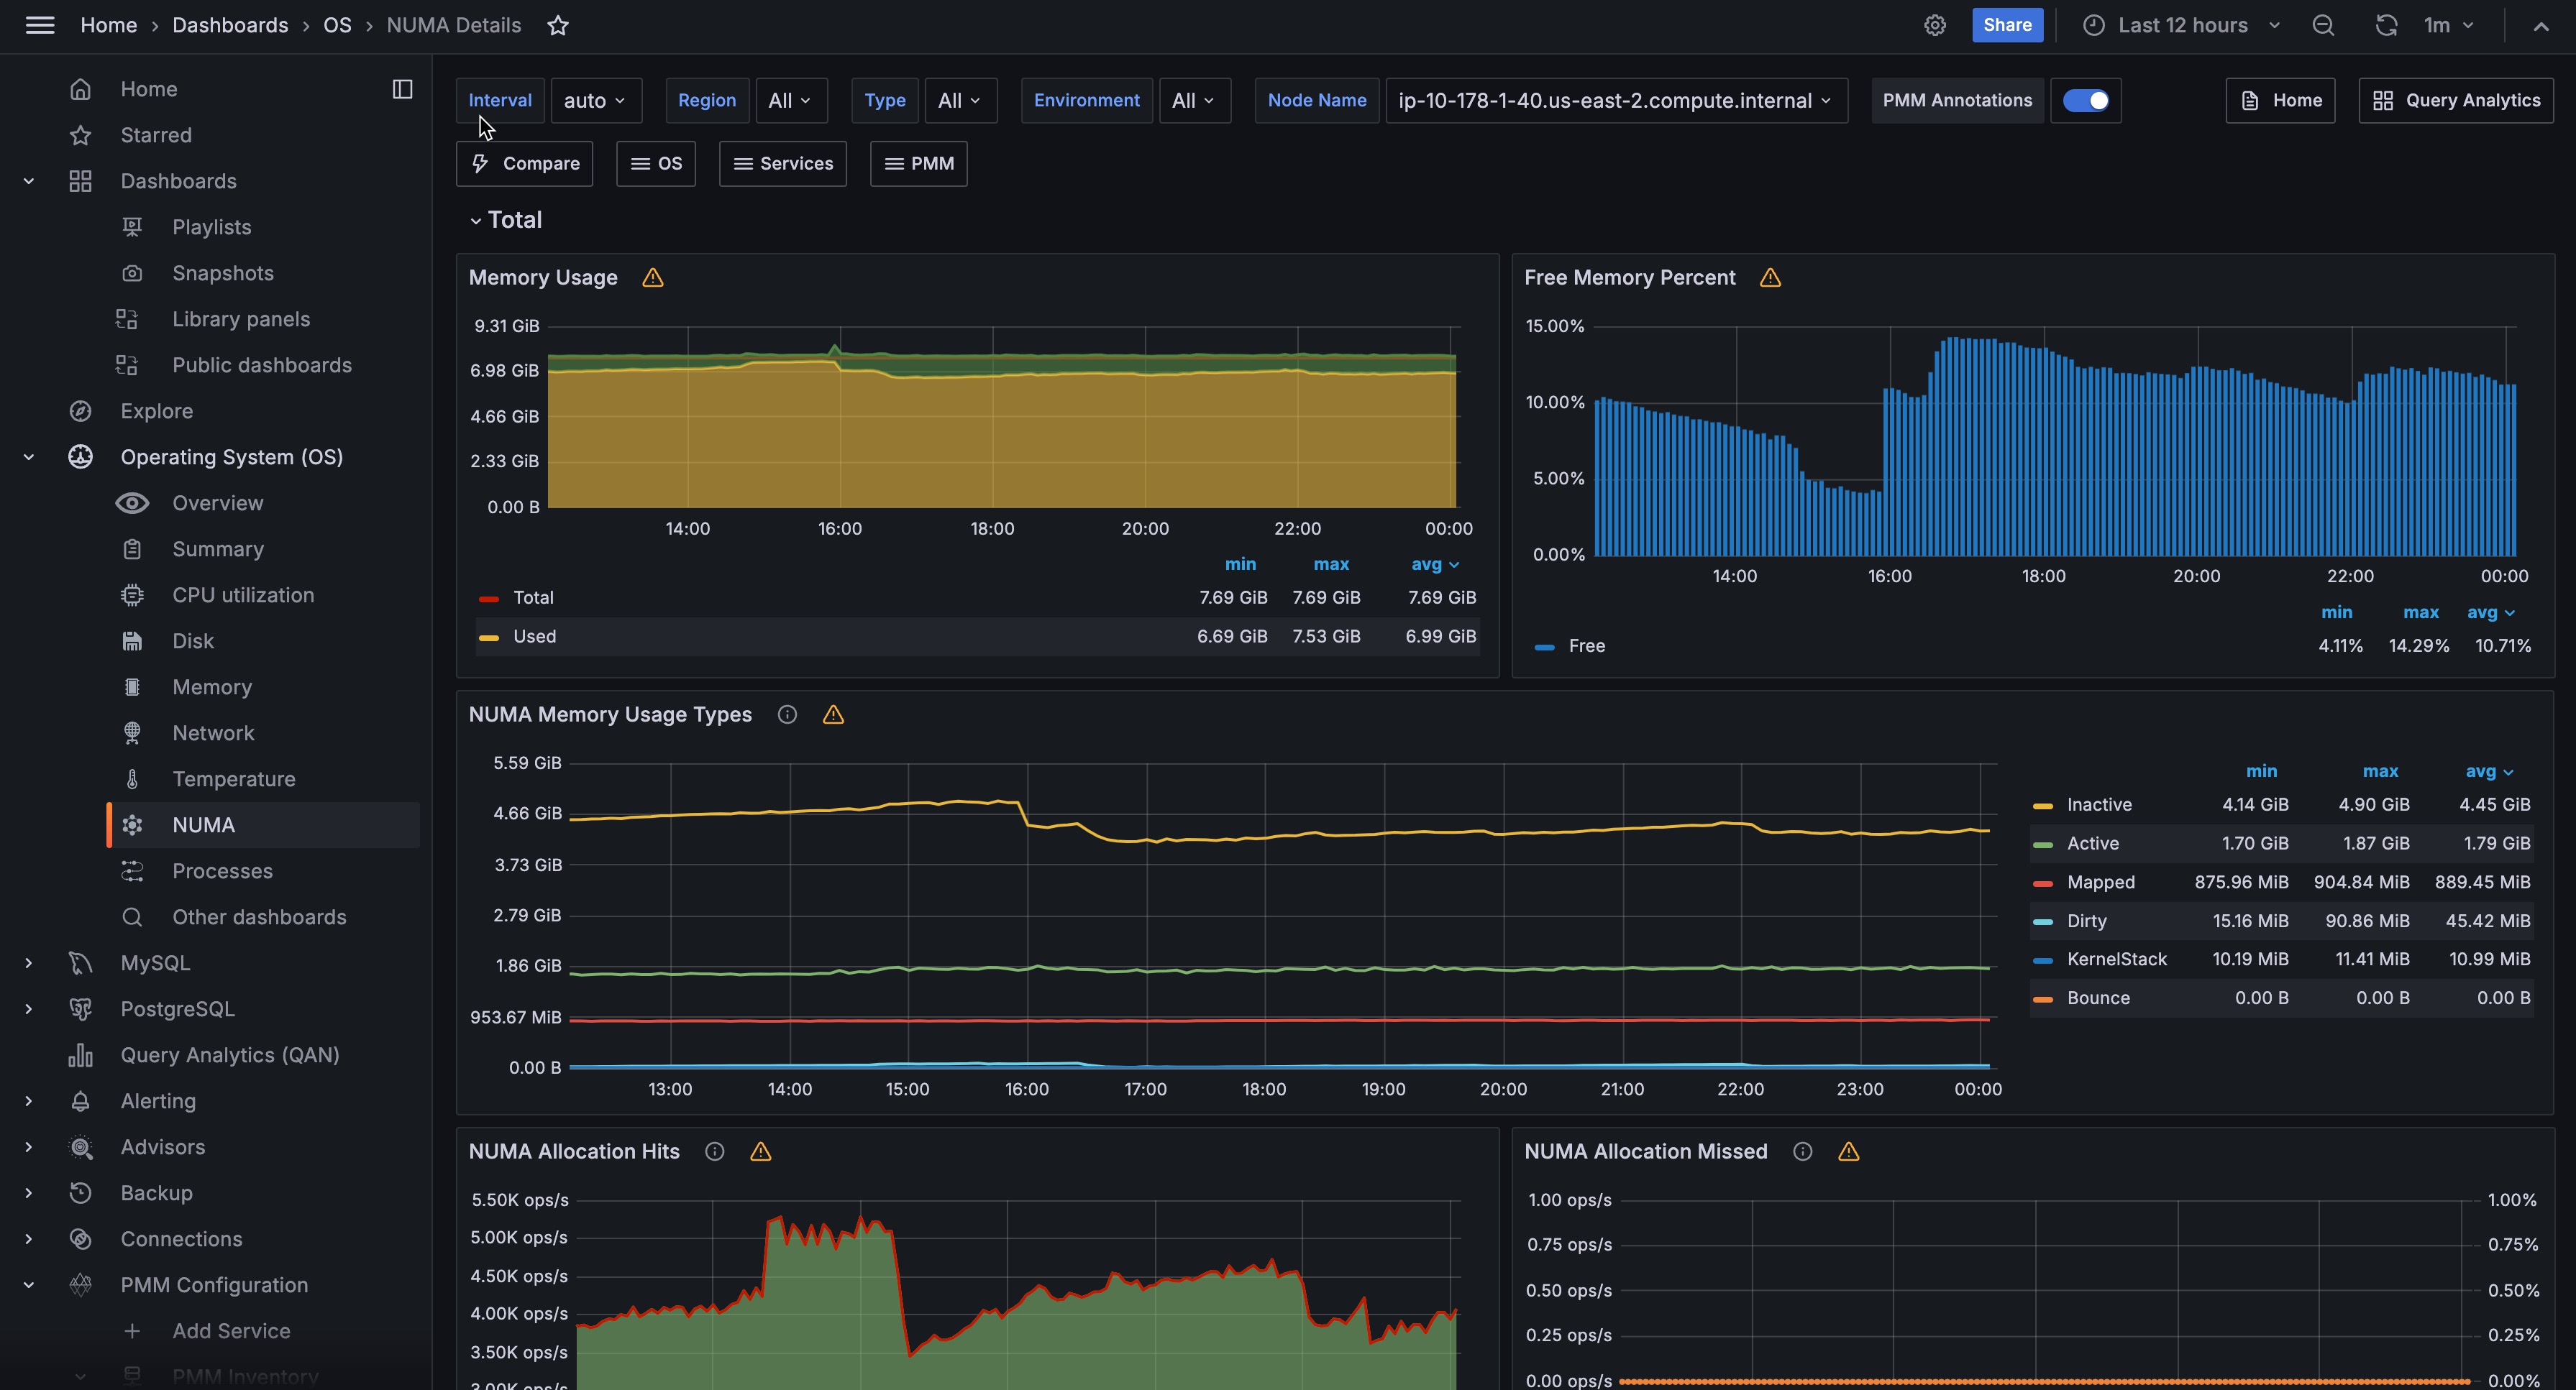The image size is (2576, 1390).
Task: Dock the sidebar menu panel icon
Action: (x=402, y=89)
